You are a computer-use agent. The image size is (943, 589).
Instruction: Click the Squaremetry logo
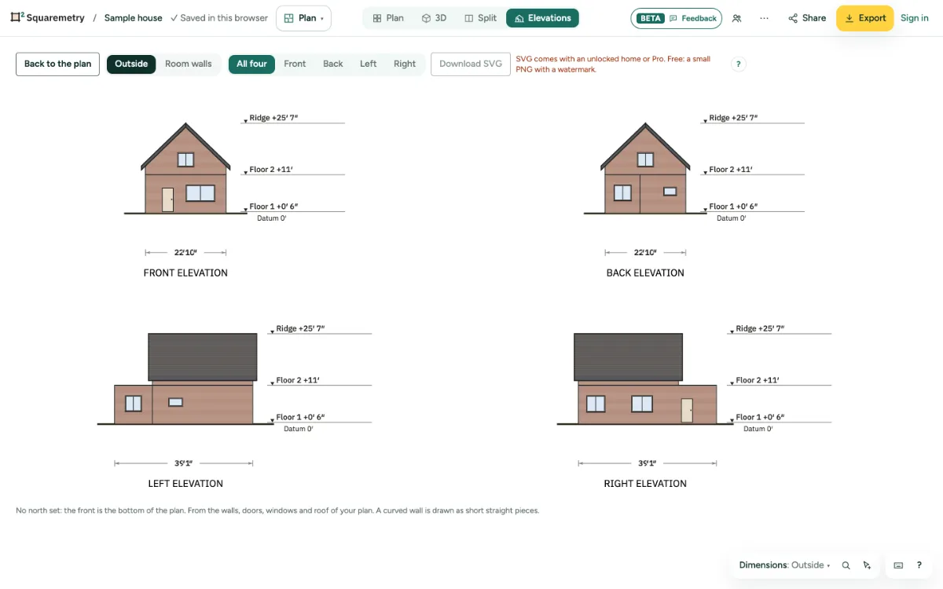coord(47,18)
